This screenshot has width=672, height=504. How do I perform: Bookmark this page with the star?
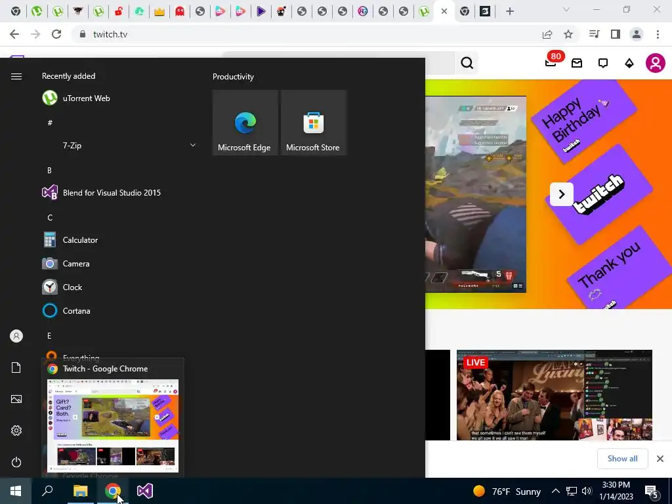[568, 34]
